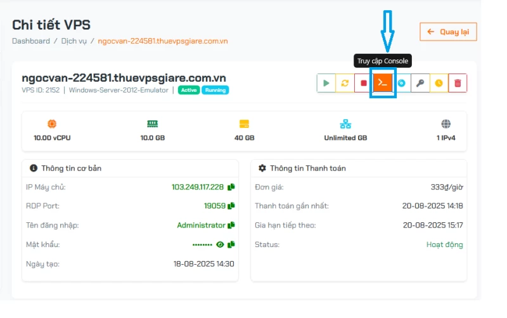Click the info icon beside Thông tin cơ bản
The width and height of the screenshot is (507, 318).
click(x=34, y=168)
